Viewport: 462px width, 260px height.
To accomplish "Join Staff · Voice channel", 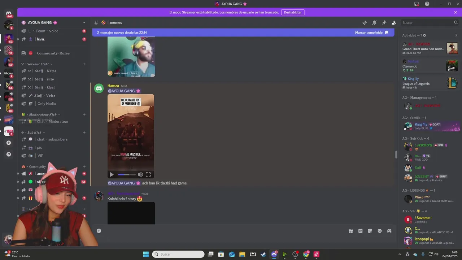I will (54, 96).
